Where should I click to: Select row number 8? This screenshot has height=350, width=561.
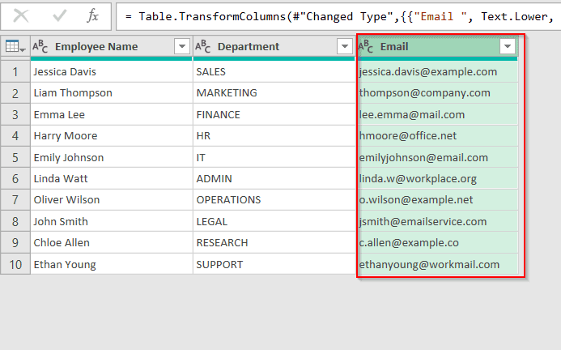(15, 221)
